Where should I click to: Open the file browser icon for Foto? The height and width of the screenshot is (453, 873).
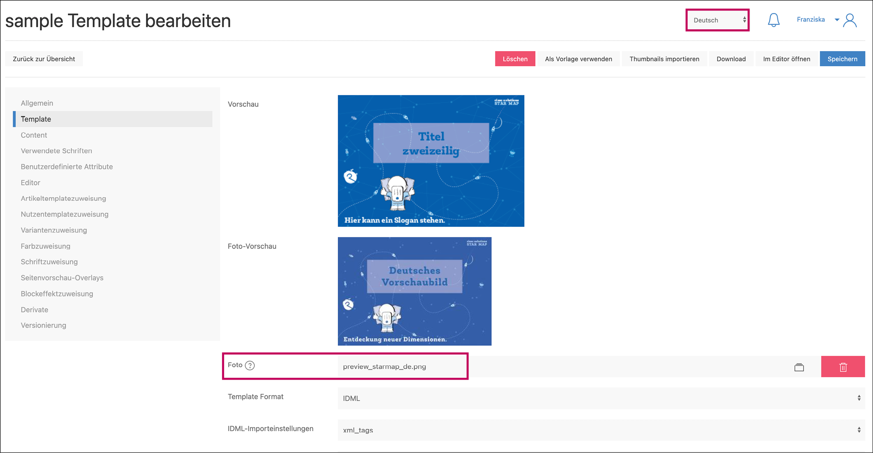pyautogui.click(x=799, y=367)
